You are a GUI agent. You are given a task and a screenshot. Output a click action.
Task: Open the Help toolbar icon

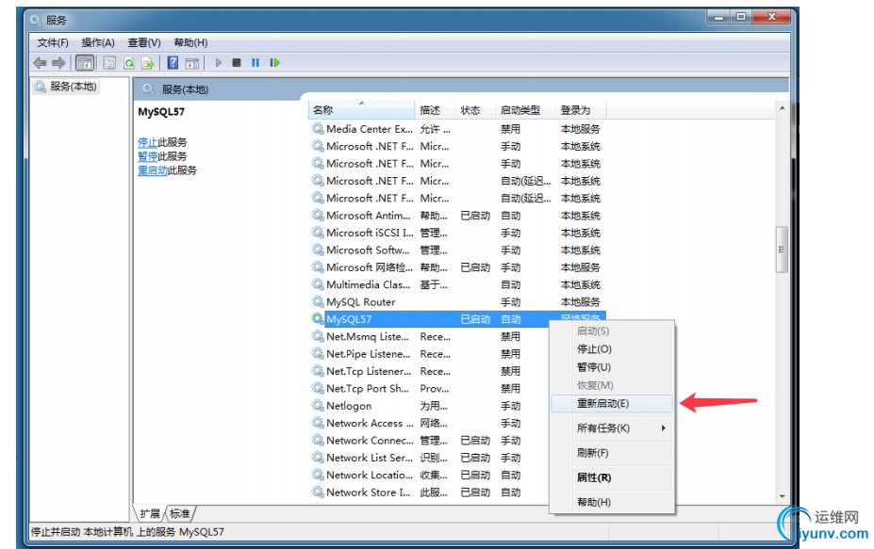(x=173, y=63)
